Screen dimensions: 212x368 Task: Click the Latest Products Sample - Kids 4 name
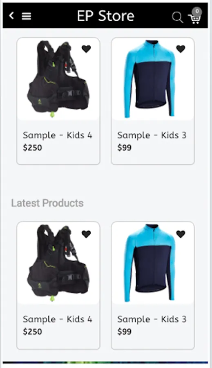(x=58, y=319)
